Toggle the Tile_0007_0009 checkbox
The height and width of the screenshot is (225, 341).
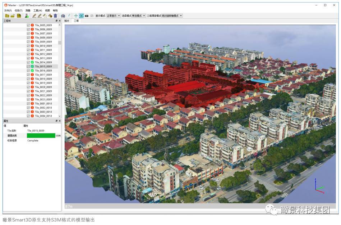coord(28,33)
